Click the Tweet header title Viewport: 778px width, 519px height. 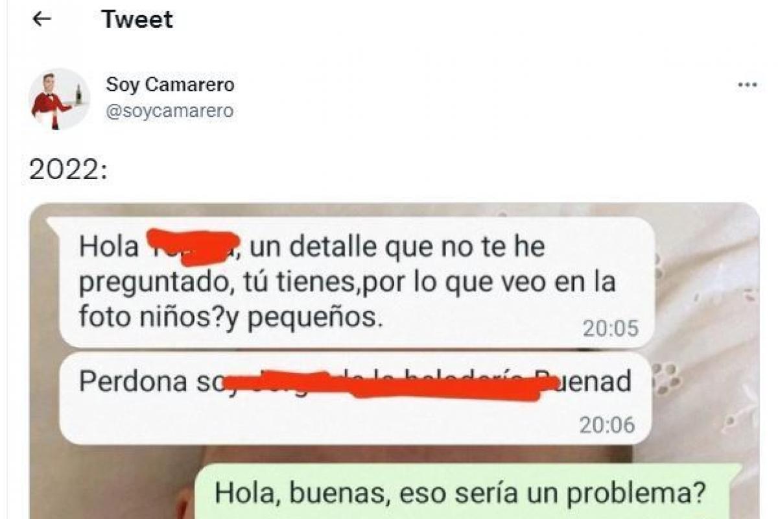[137, 19]
